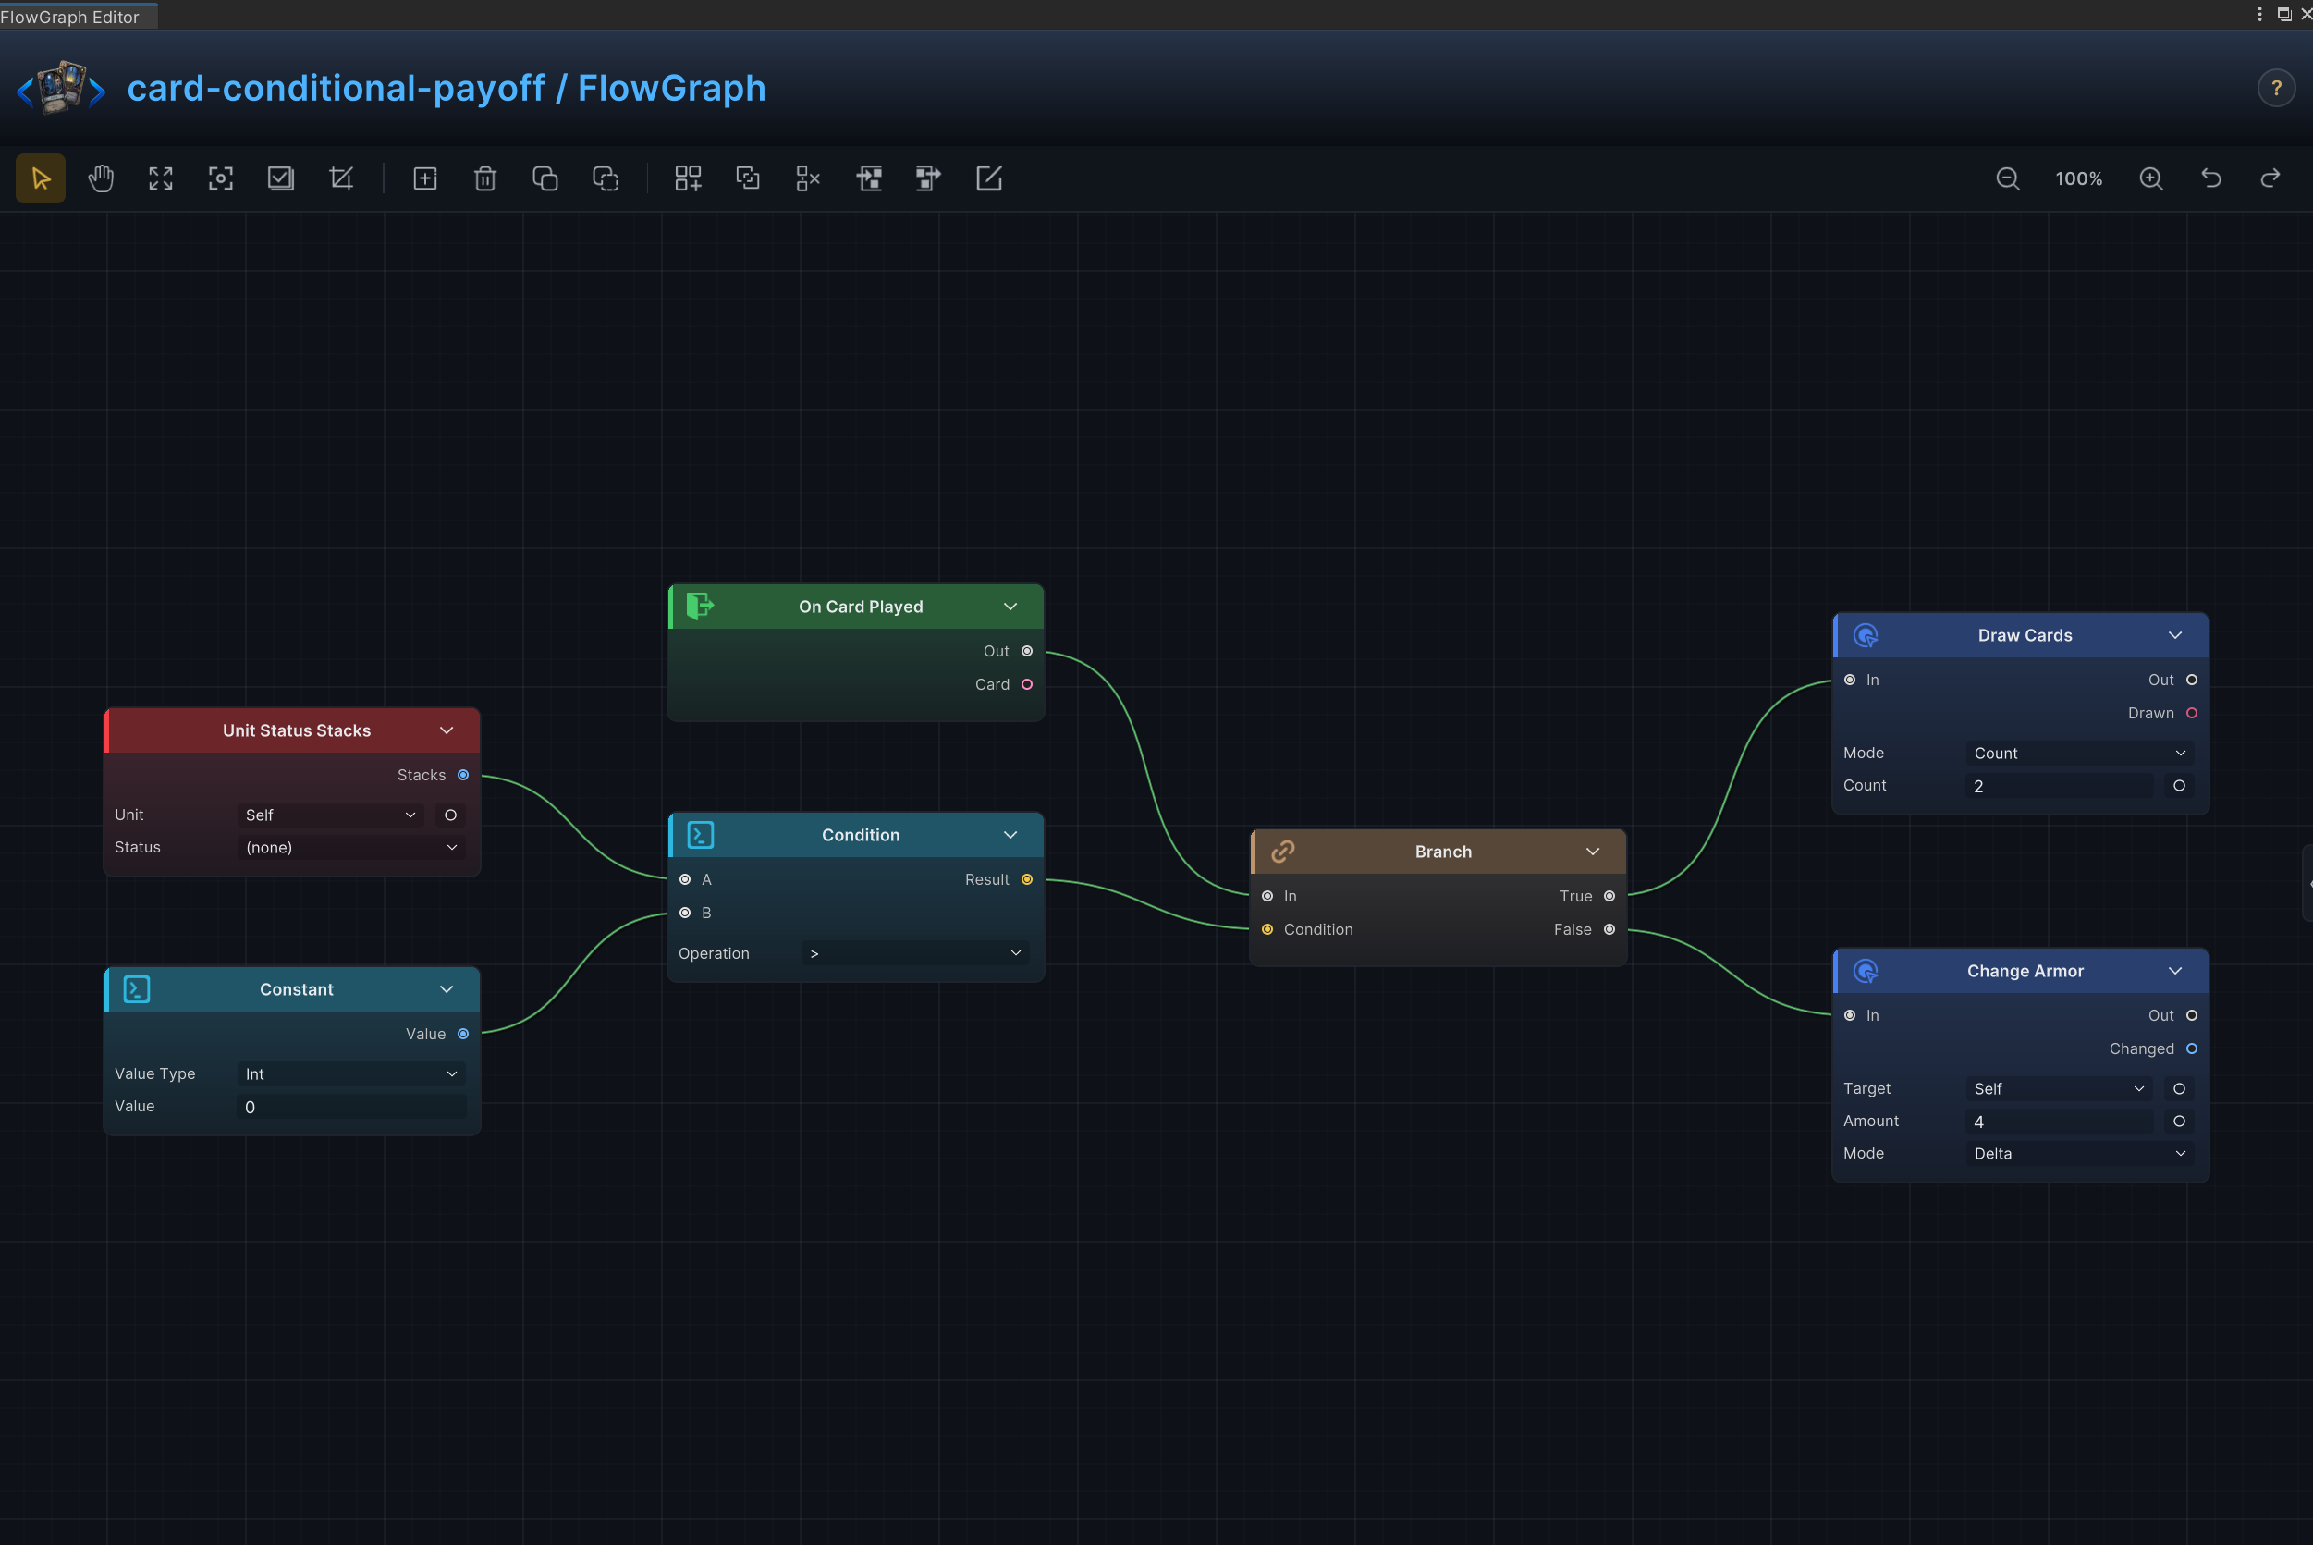Activate the selection arrow tool
The width and height of the screenshot is (2313, 1545).
[41, 178]
